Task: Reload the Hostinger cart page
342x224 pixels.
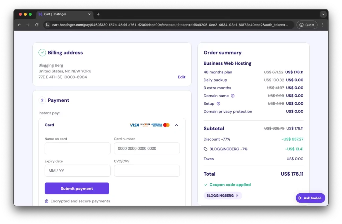Action: click(37, 25)
